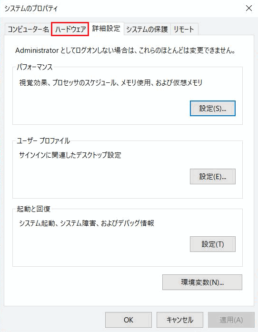Screen dimensions: 258x332
Task: Close the システムのプロパティ window
Action: 249,8
